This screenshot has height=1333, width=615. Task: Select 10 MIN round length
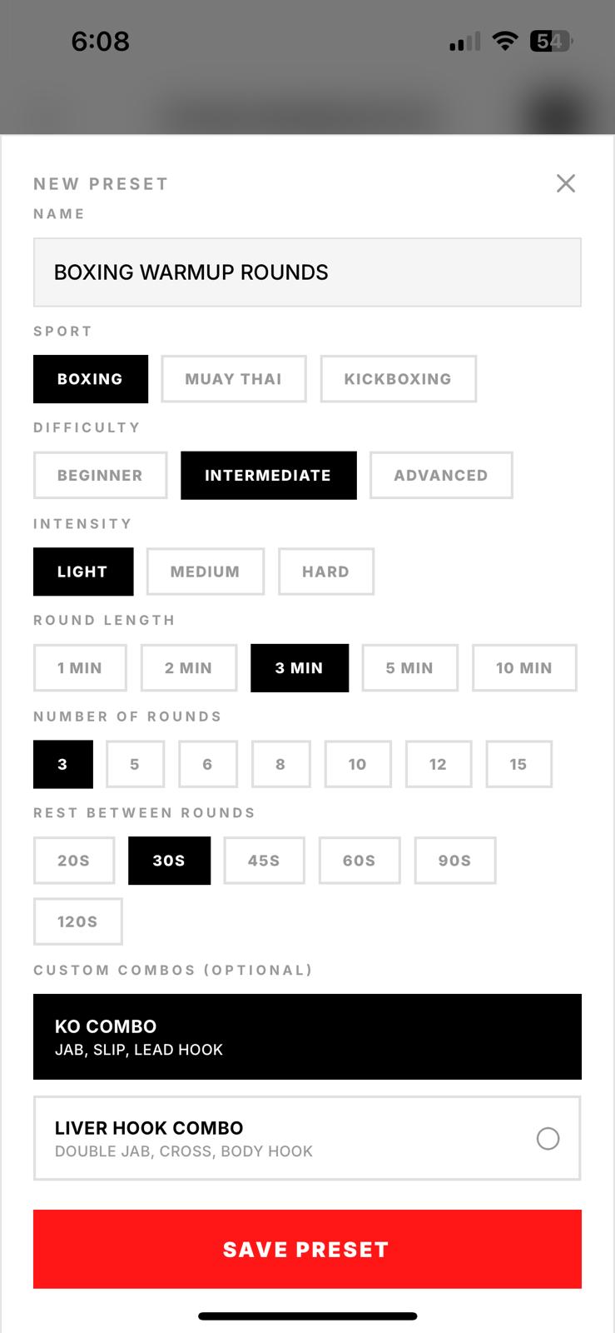coord(523,668)
